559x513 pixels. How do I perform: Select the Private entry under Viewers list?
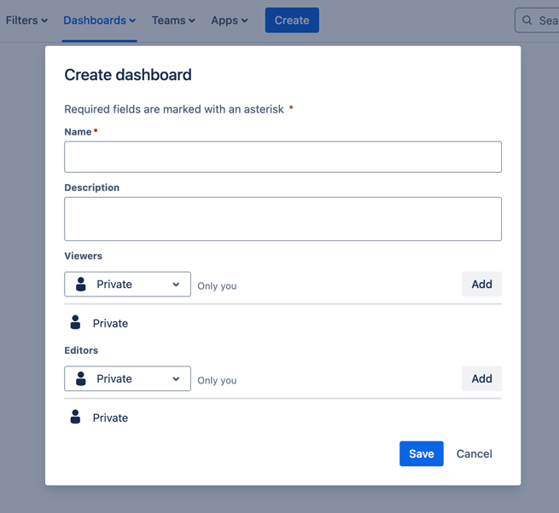[110, 324]
